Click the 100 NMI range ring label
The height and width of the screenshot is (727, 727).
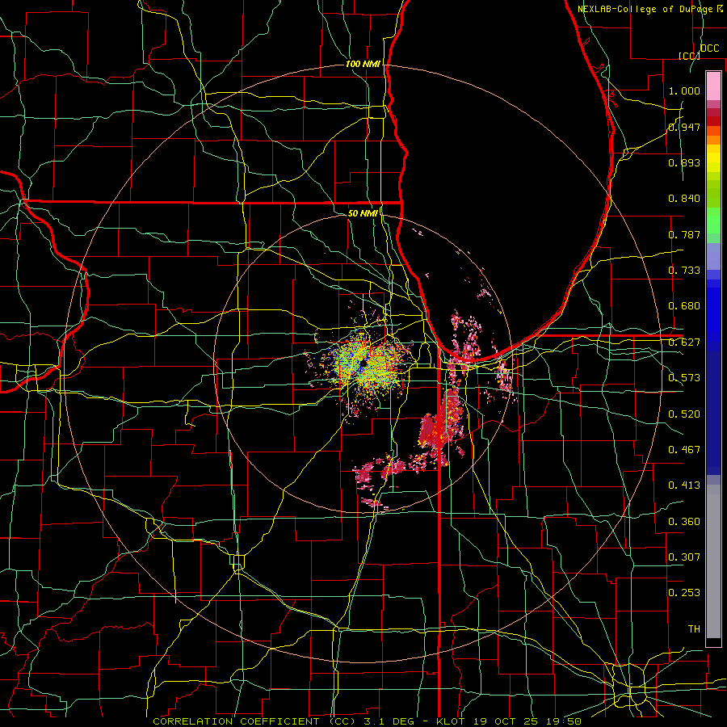tap(363, 64)
